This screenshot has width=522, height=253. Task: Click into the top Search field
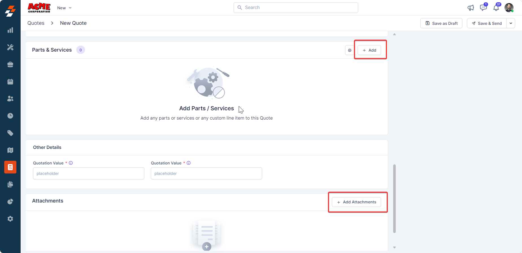[296, 8]
